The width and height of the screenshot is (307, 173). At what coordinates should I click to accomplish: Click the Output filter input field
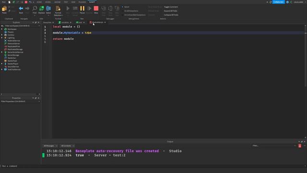tap(274, 146)
